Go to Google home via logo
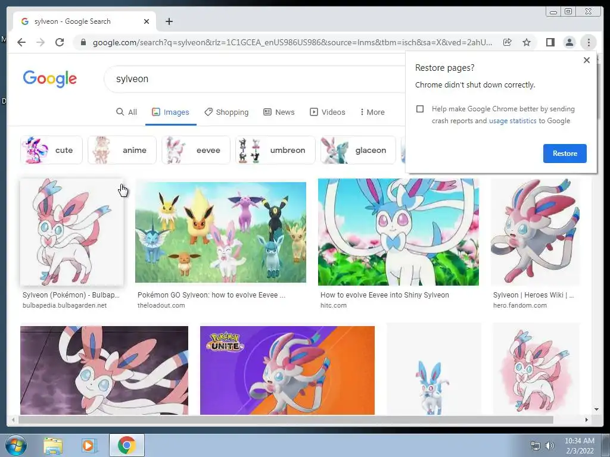610x457 pixels. pos(50,79)
